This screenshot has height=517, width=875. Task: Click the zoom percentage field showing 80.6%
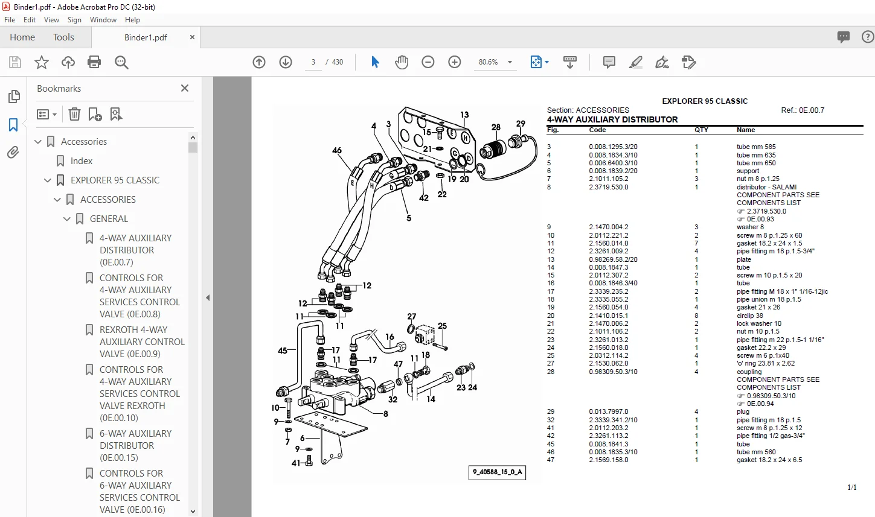point(489,62)
